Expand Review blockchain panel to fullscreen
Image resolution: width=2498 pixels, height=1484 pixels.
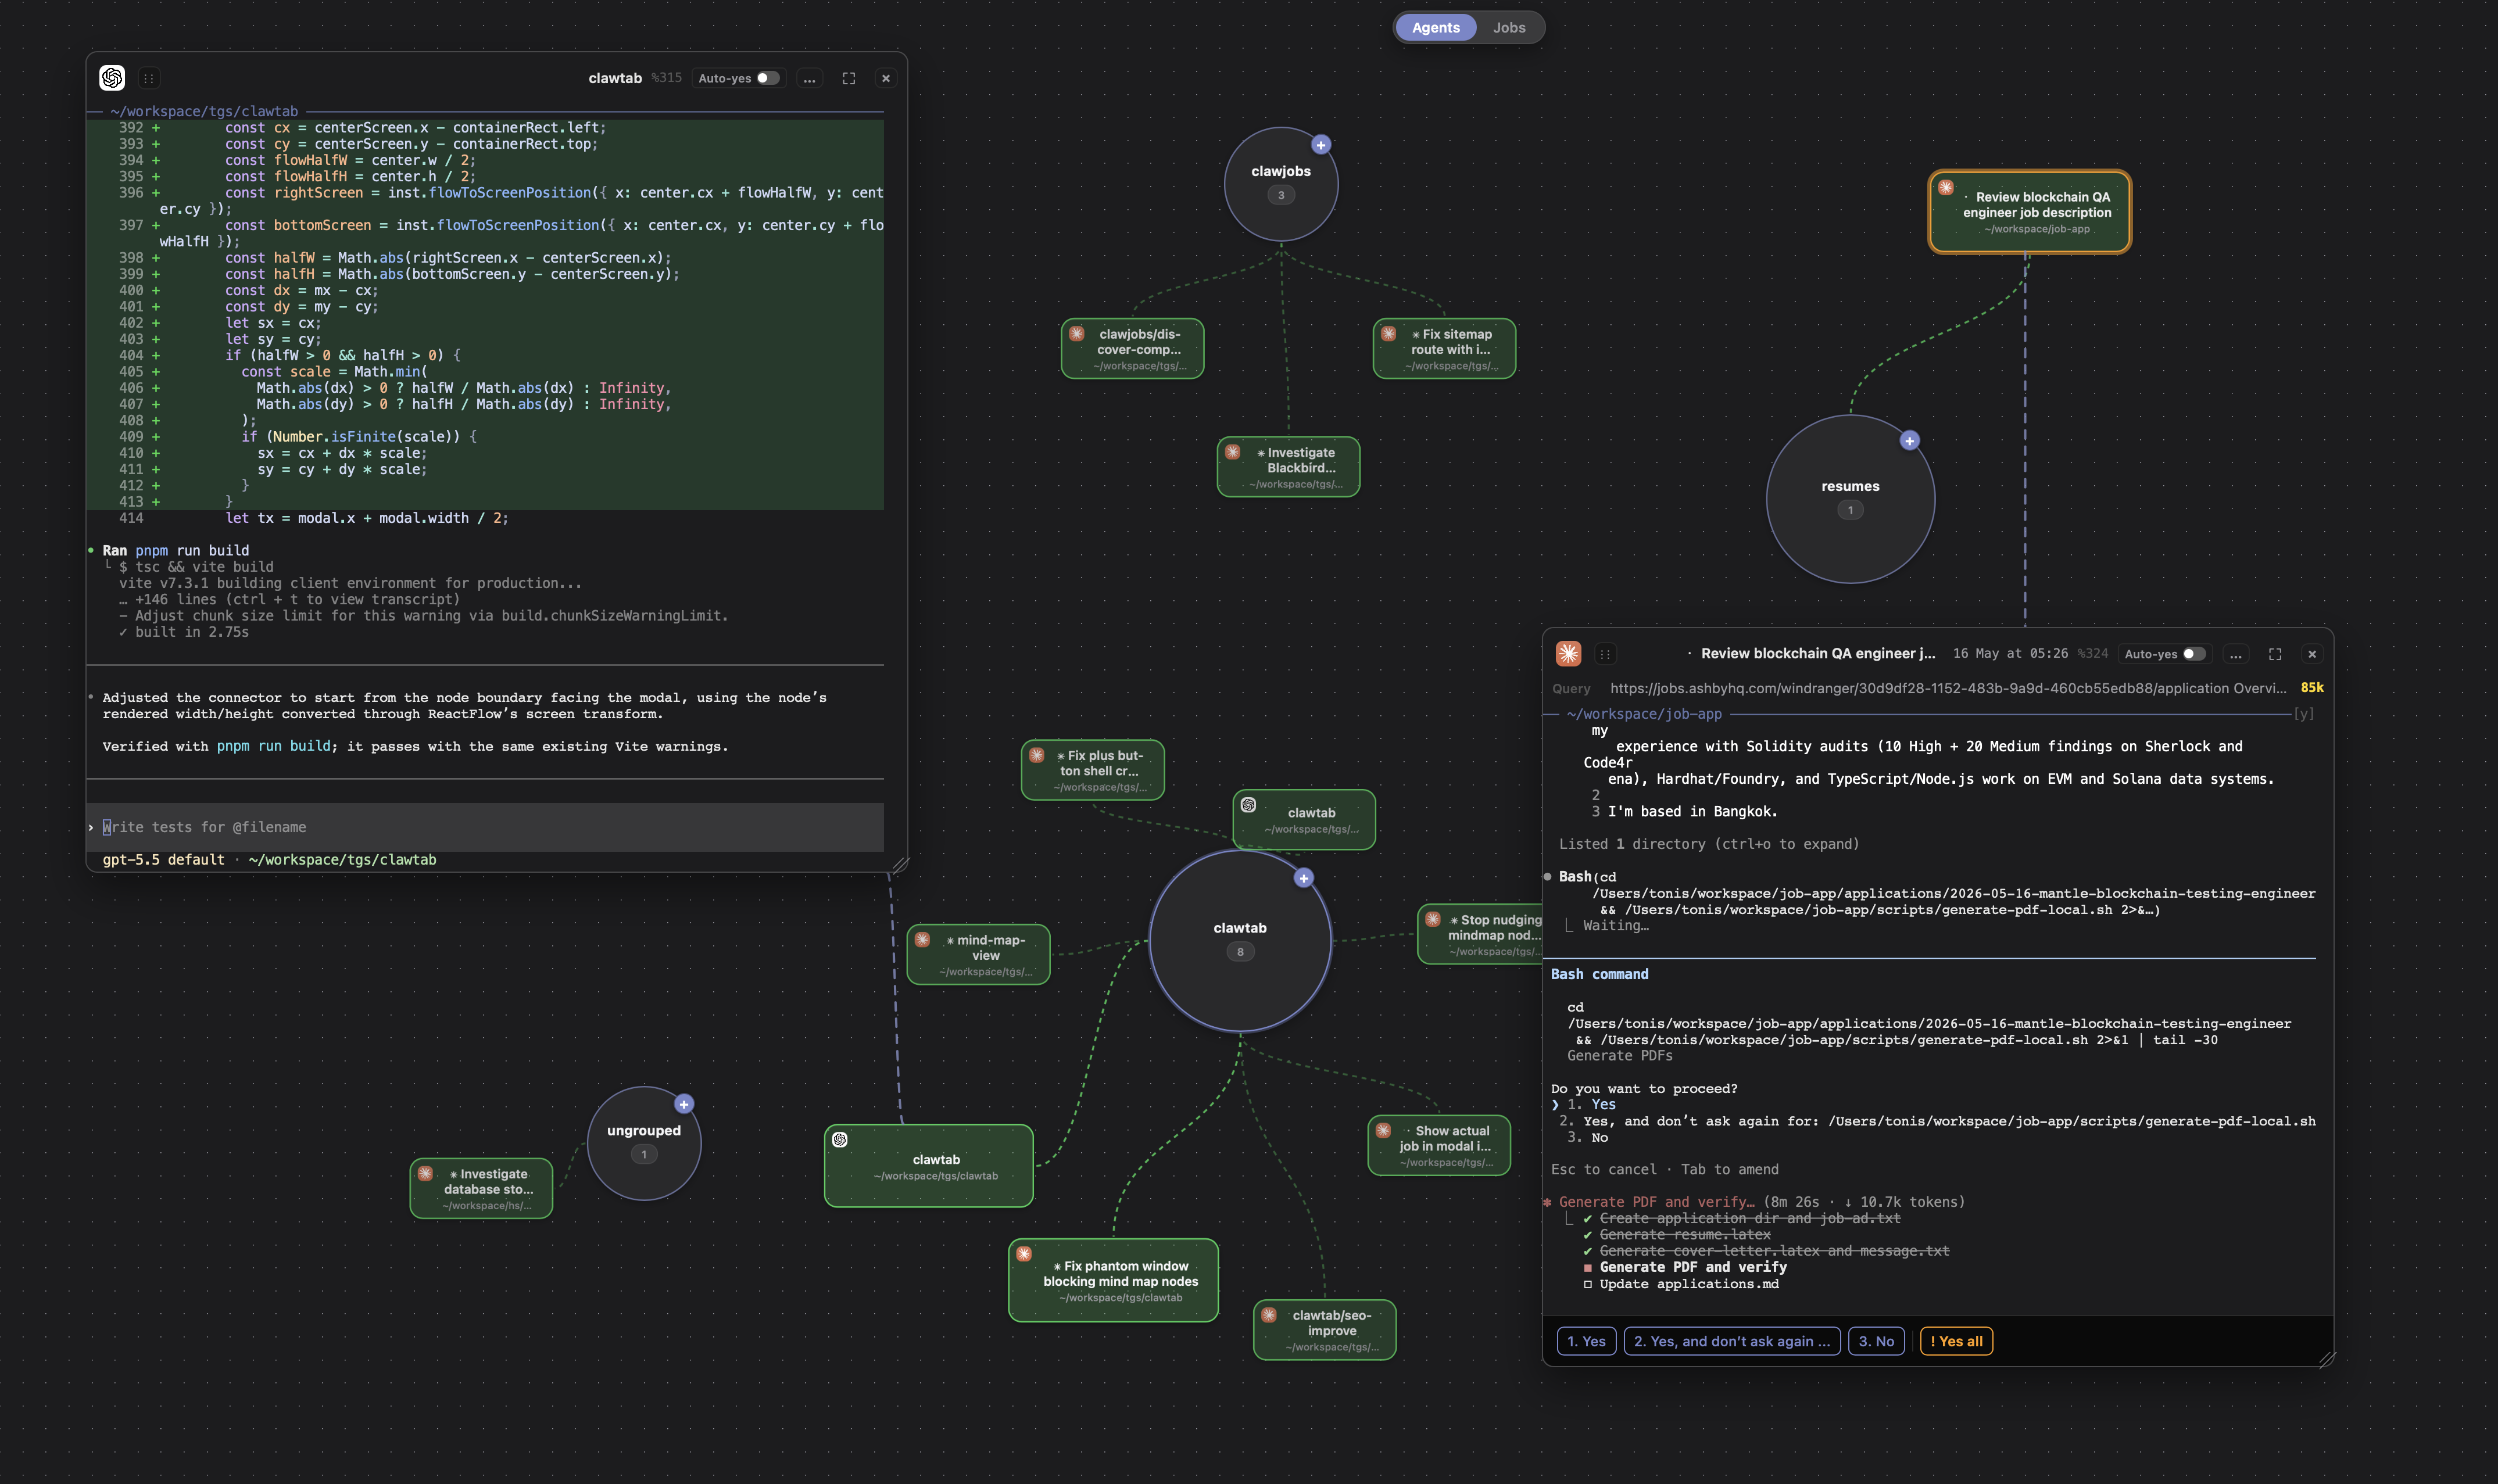coord(2274,654)
